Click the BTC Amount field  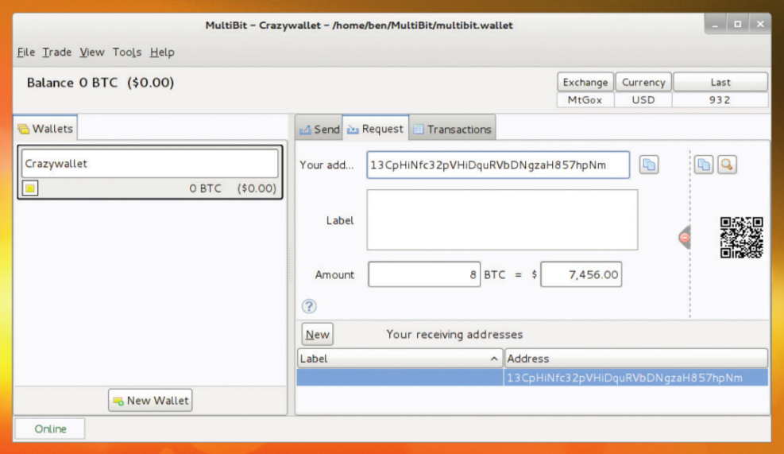click(424, 274)
